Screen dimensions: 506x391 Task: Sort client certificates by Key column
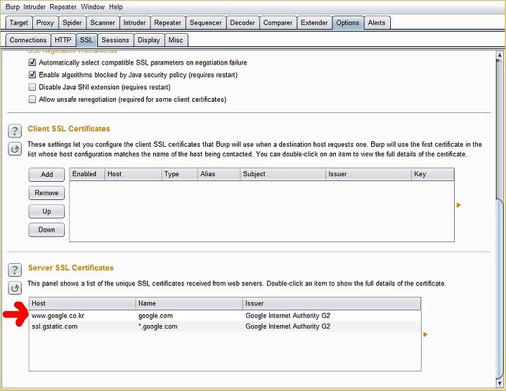[433, 174]
